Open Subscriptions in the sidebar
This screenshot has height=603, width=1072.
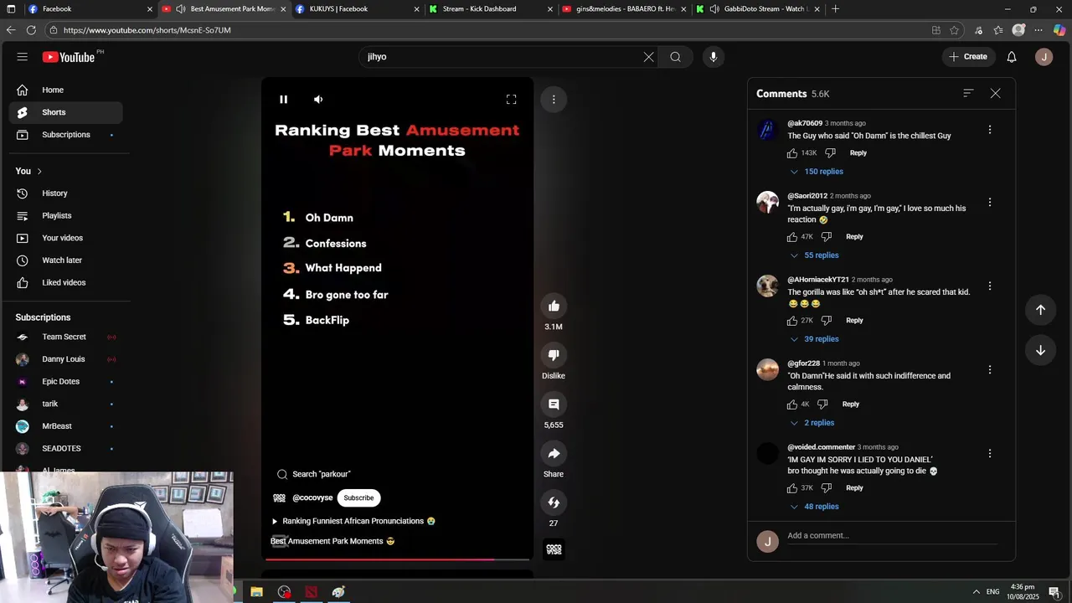67,135
